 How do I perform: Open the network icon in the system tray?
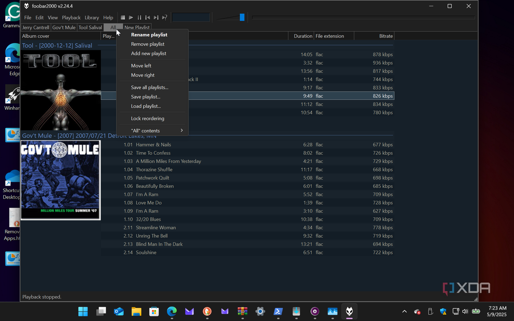coord(456,311)
